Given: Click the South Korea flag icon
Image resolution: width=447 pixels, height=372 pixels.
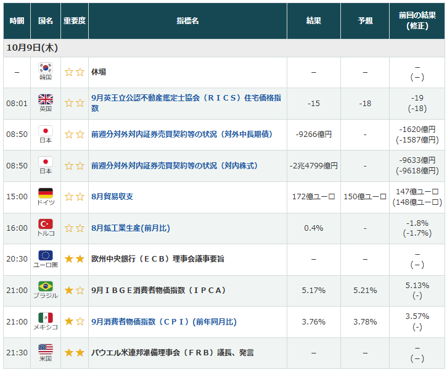Looking at the screenshot, I should tap(46, 68).
